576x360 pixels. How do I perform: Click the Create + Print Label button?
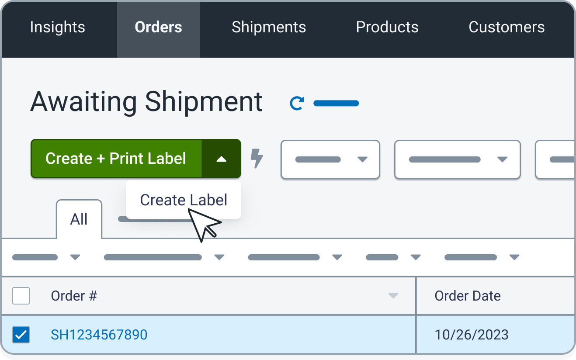tap(116, 159)
